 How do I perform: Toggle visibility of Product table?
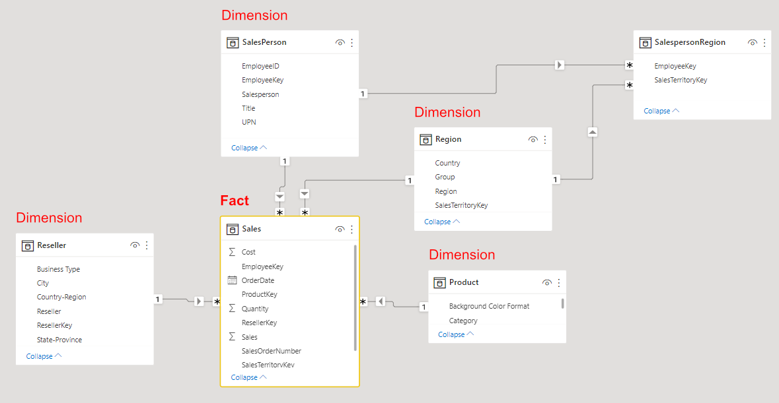pos(547,282)
